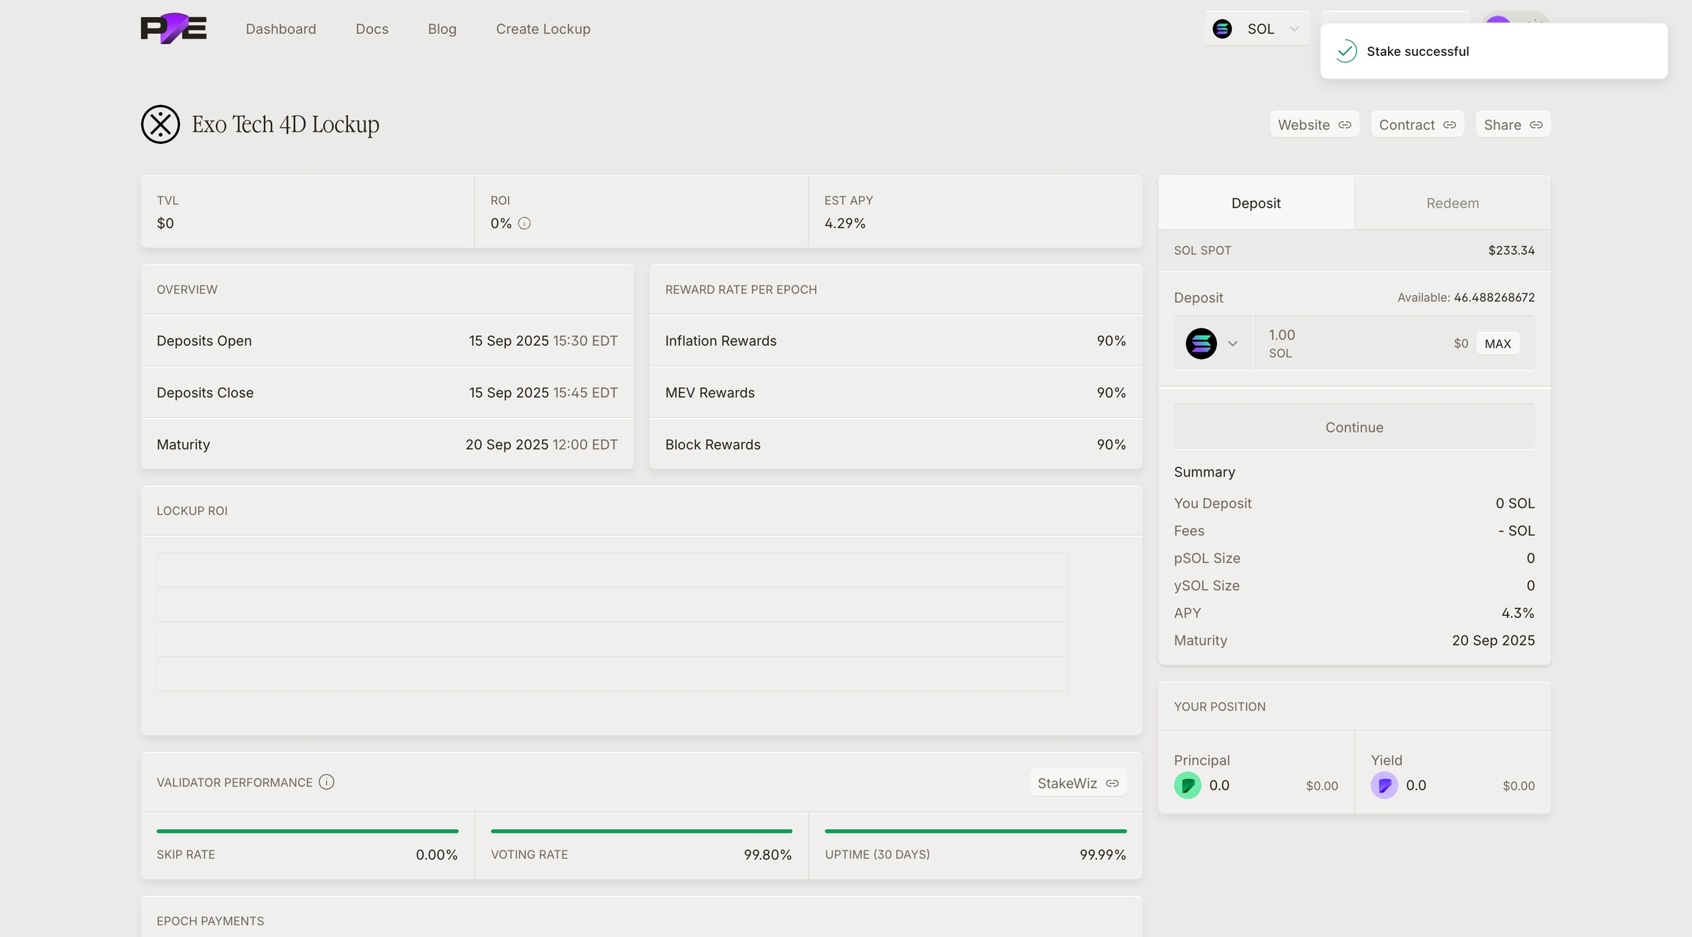
Task: Click the PYE logo icon
Action: click(x=173, y=29)
